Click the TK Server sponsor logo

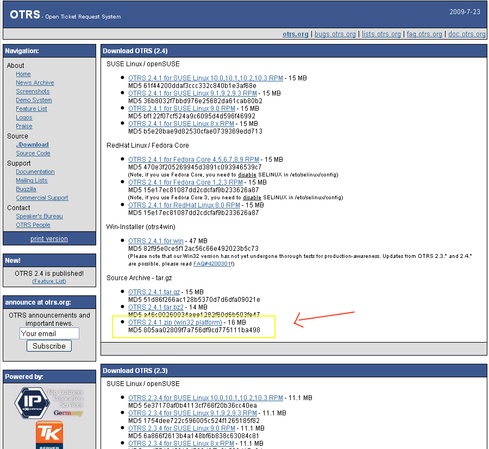click(x=49, y=435)
